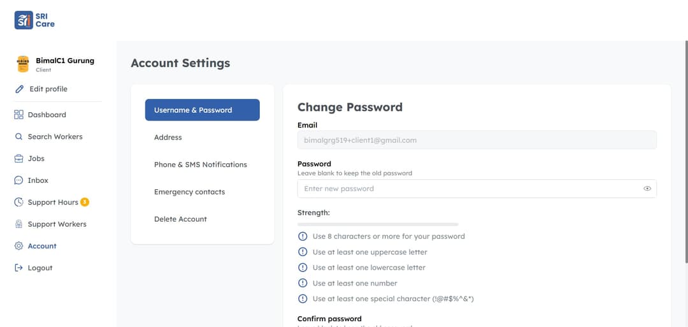The image size is (688, 327).
Task: Click the Search Workers magnifier icon
Action: (x=19, y=136)
